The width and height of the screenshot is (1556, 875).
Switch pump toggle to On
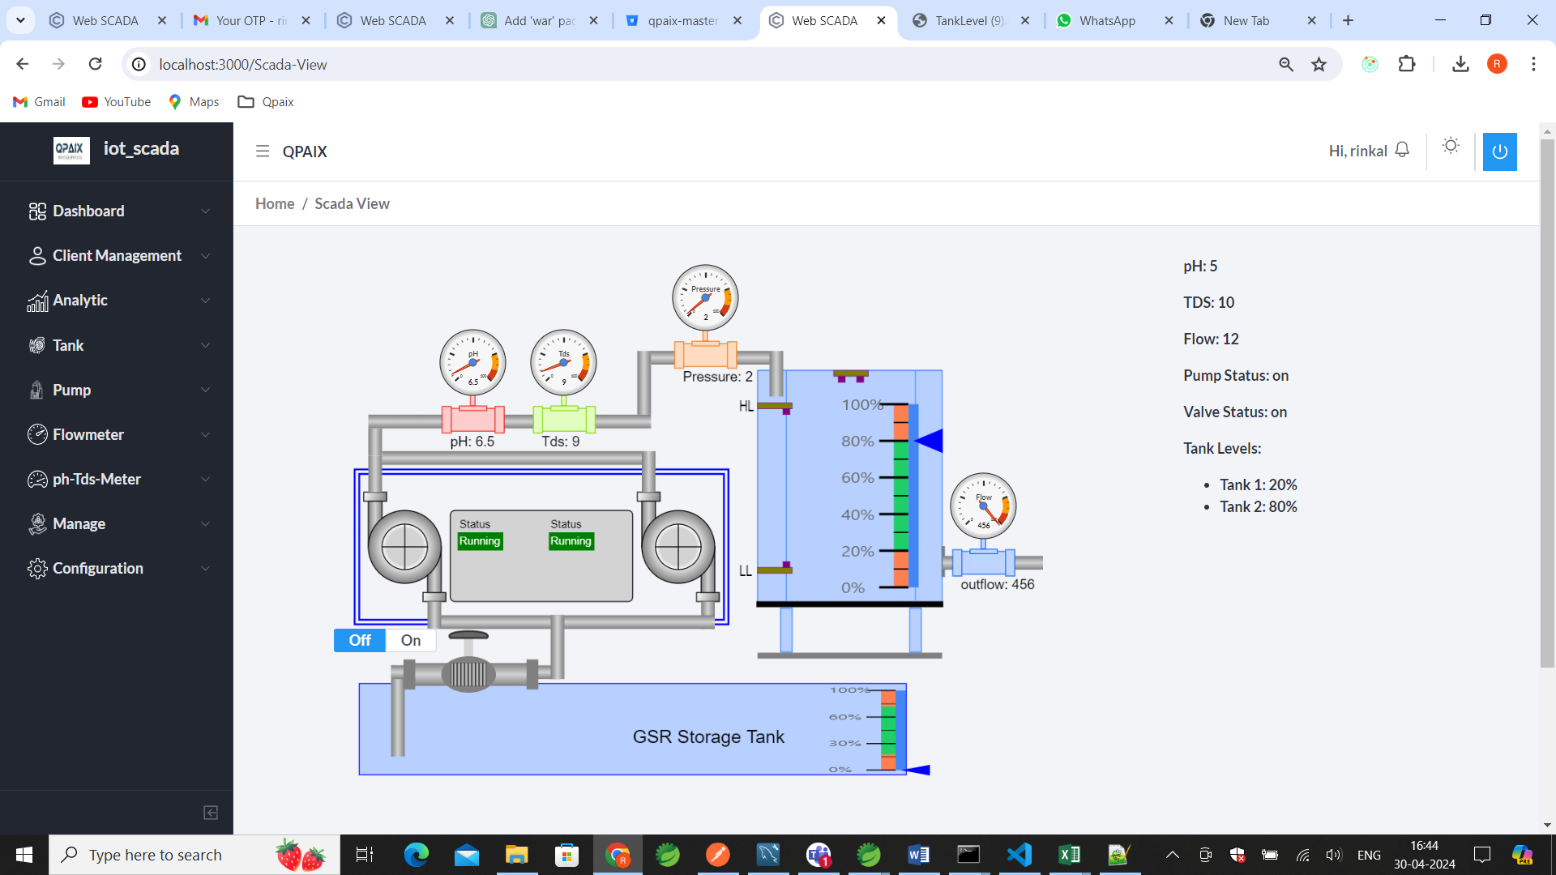click(x=411, y=640)
